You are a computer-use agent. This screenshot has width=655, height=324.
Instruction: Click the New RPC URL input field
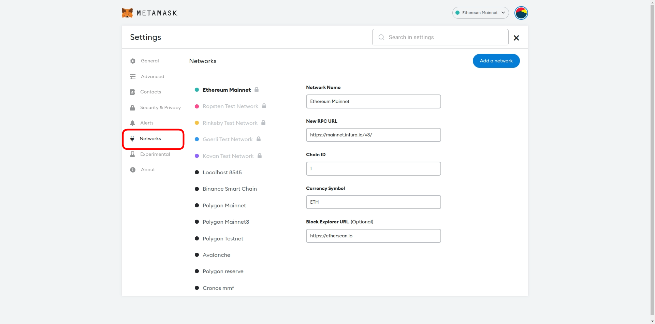373,135
